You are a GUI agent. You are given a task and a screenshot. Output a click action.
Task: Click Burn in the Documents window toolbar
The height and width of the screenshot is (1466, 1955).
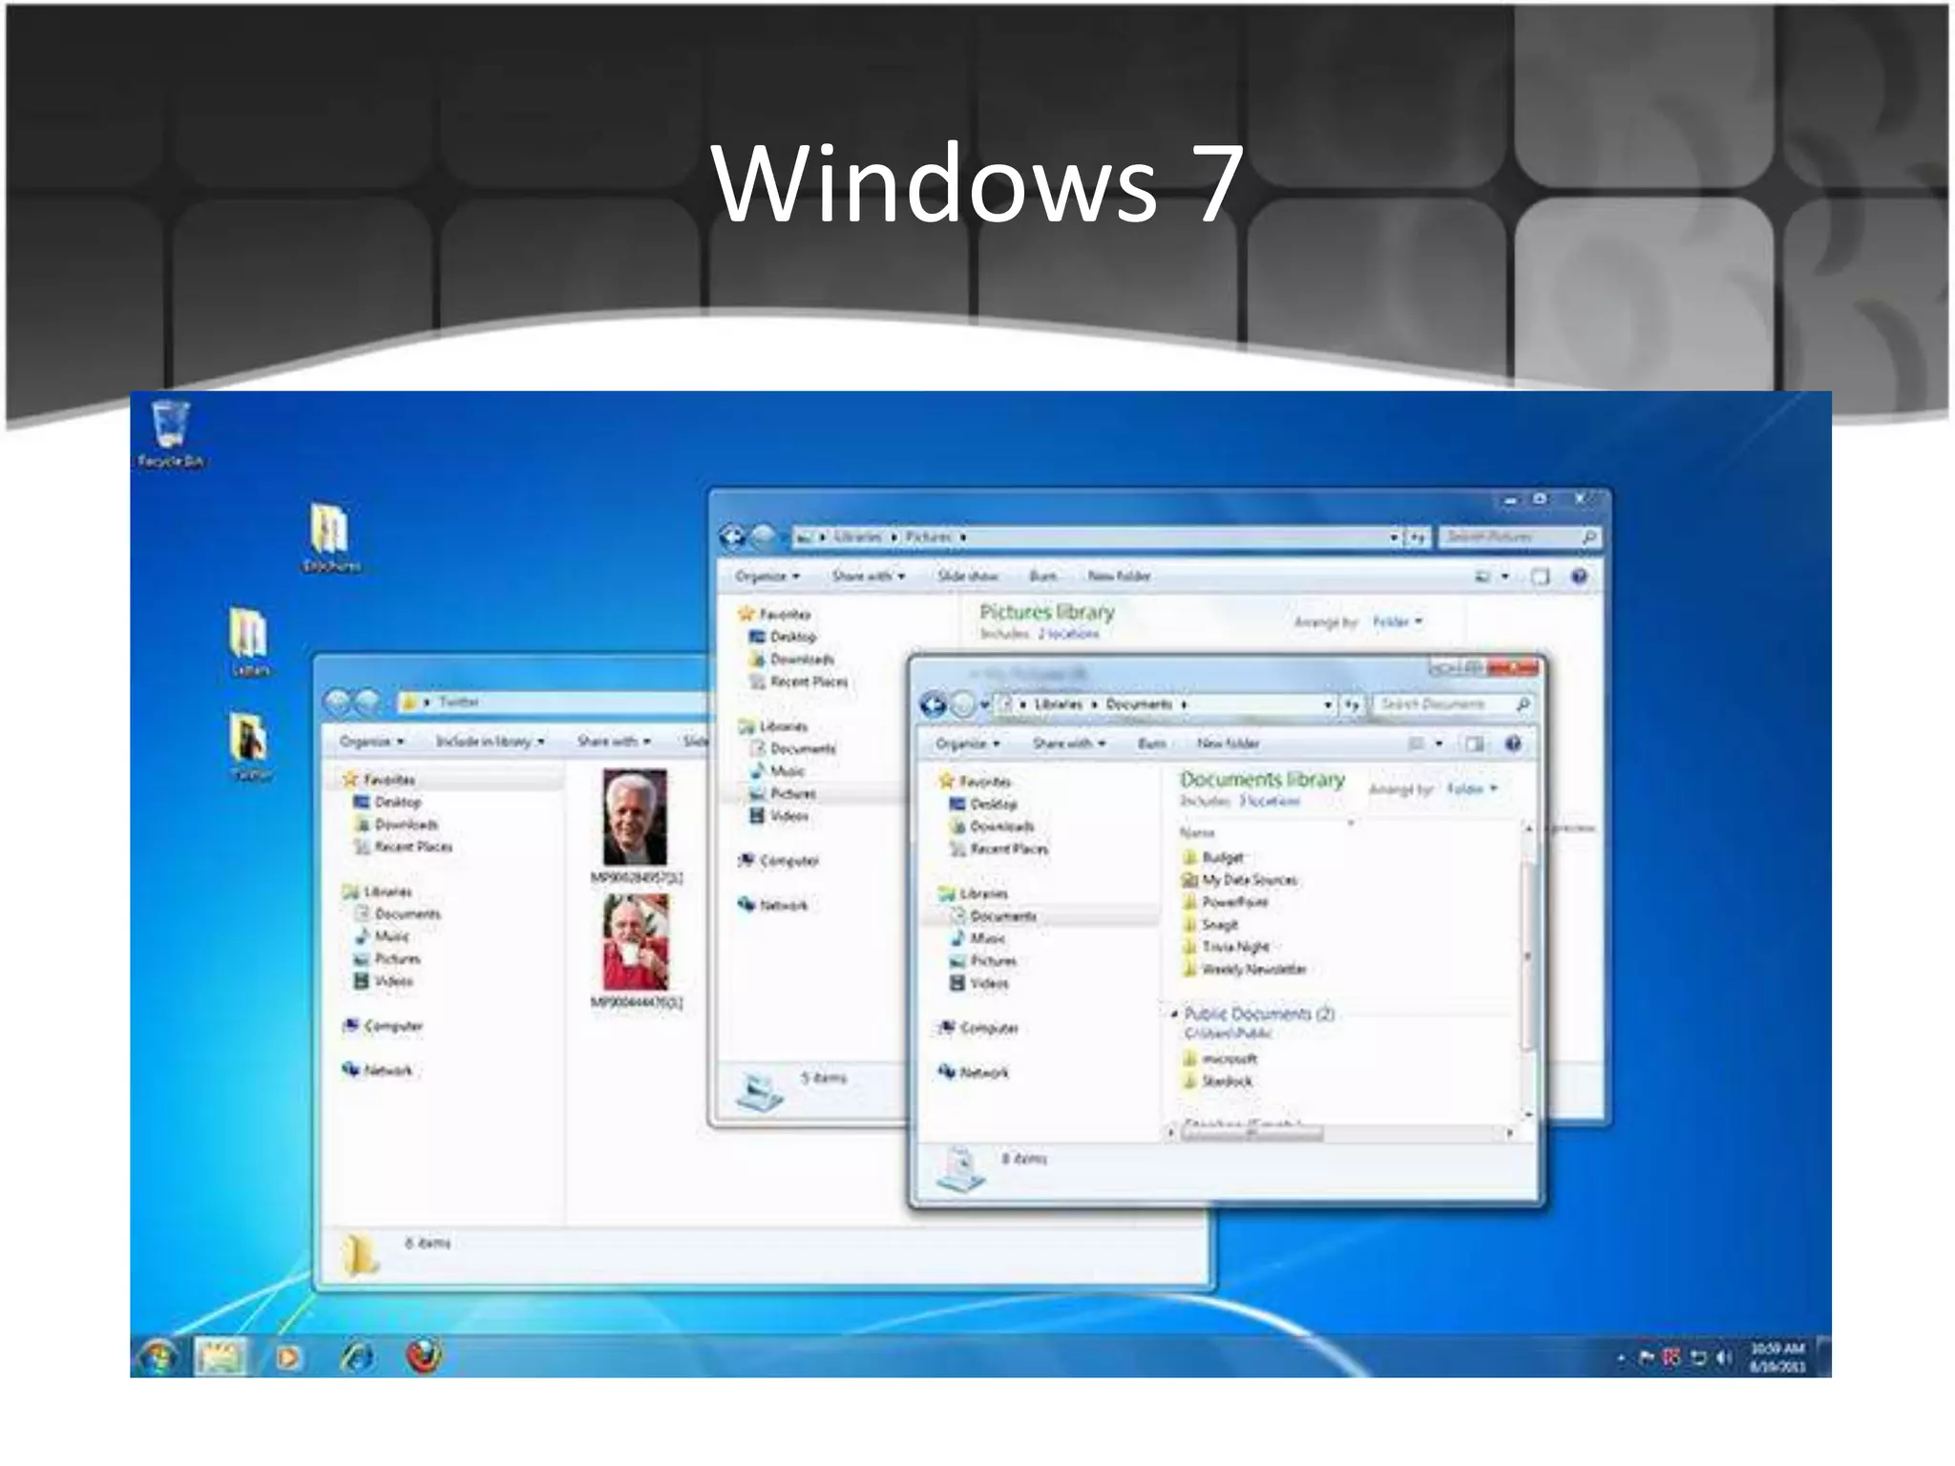coord(1152,743)
